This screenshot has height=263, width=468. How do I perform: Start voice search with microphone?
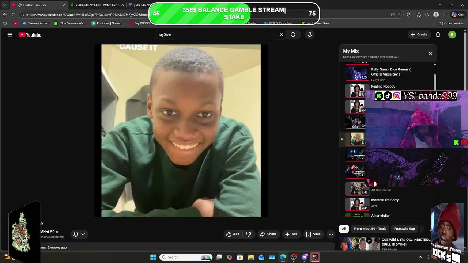coord(310,35)
